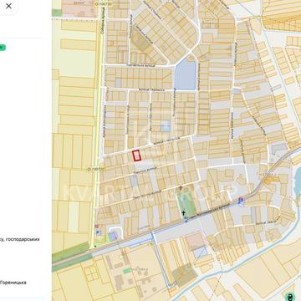
Task: Click the green tag badge in left panel
Action: coord(3,48)
